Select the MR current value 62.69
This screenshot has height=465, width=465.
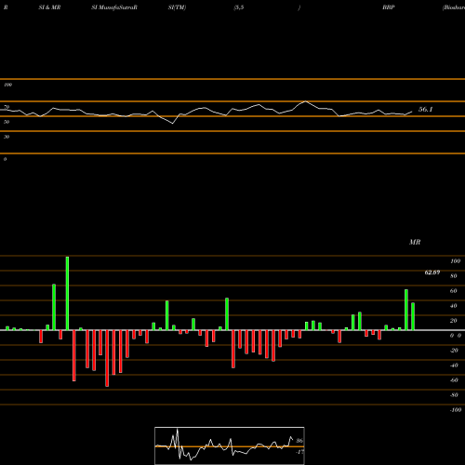(432, 272)
